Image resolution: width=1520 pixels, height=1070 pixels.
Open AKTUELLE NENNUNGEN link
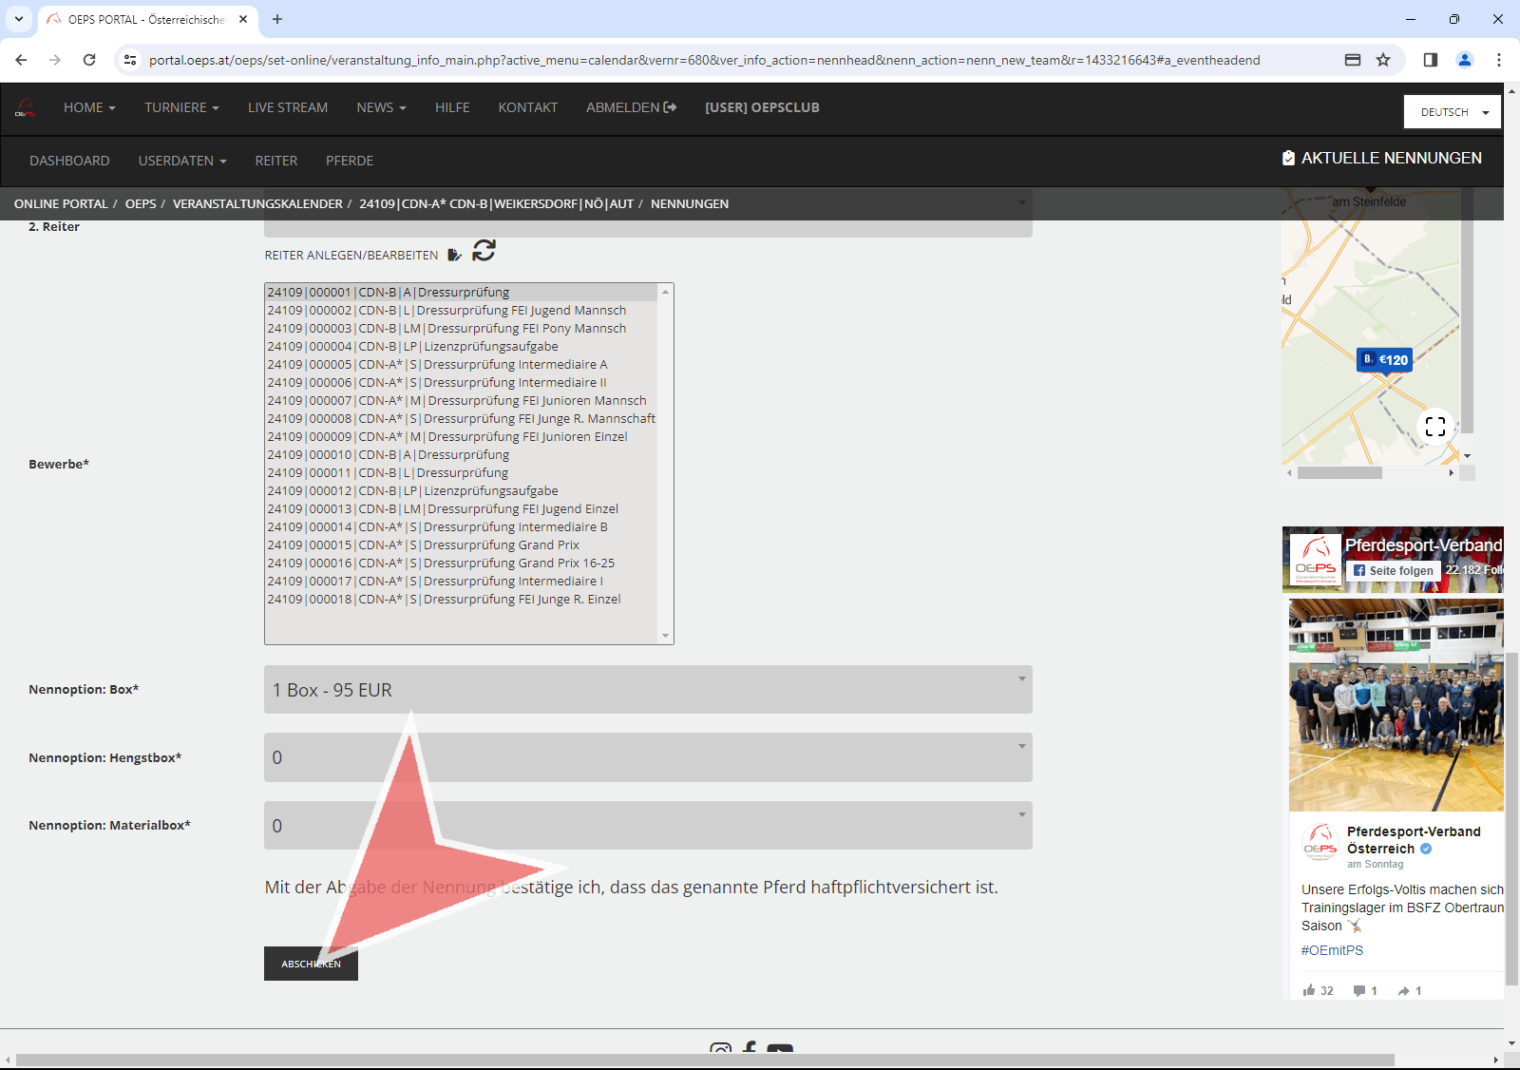click(1381, 159)
